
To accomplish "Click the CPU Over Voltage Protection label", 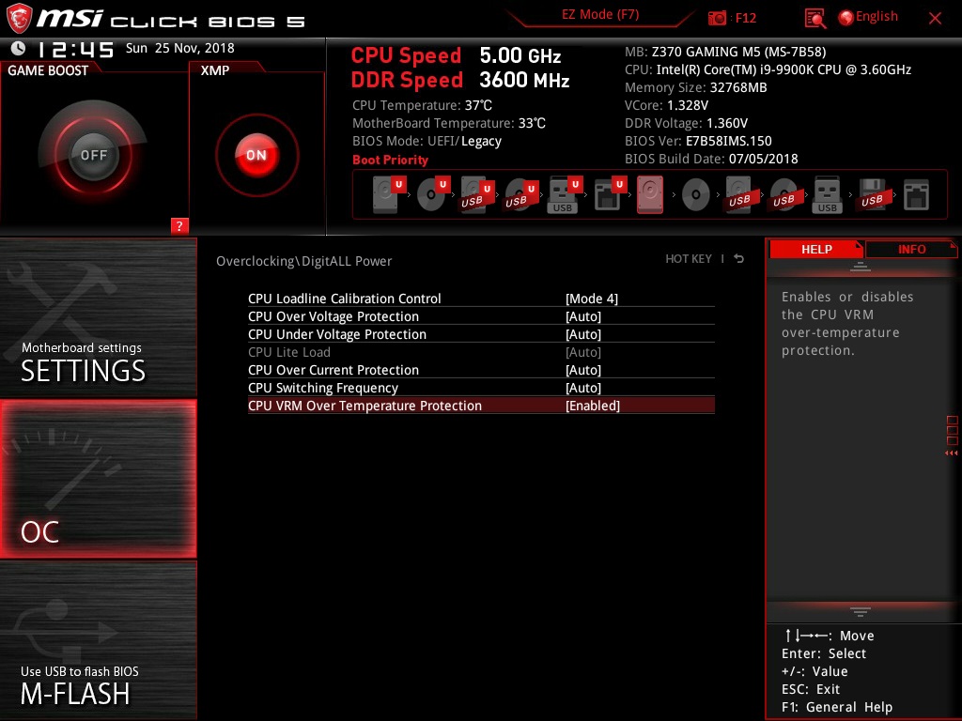I will pyautogui.click(x=334, y=316).
